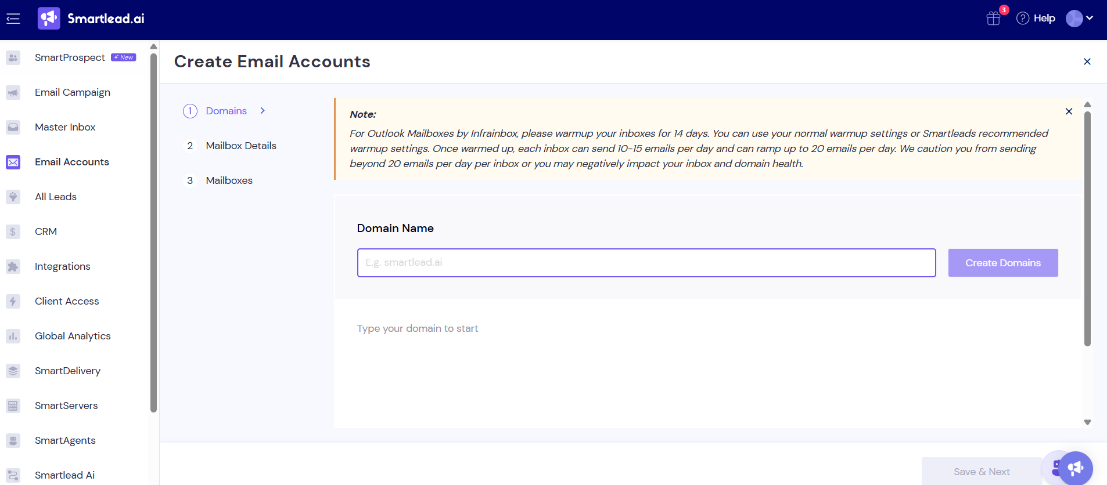Click the CRM dollar sign icon
Image resolution: width=1107 pixels, height=485 pixels.
pyautogui.click(x=13, y=231)
